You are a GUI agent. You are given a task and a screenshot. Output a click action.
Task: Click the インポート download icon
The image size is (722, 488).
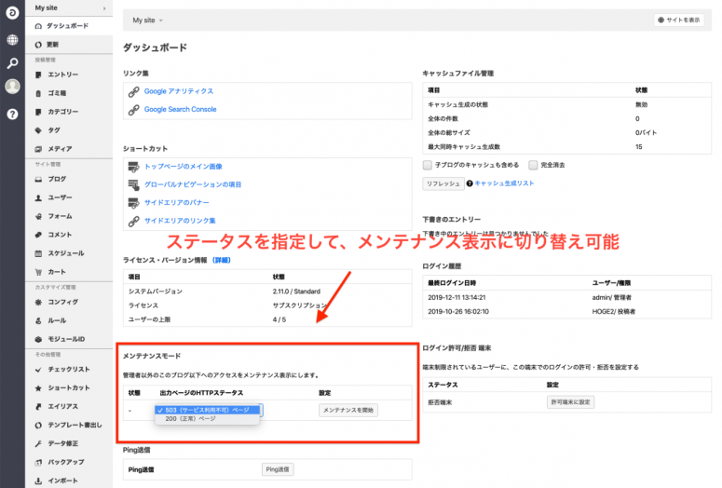point(39,481)
